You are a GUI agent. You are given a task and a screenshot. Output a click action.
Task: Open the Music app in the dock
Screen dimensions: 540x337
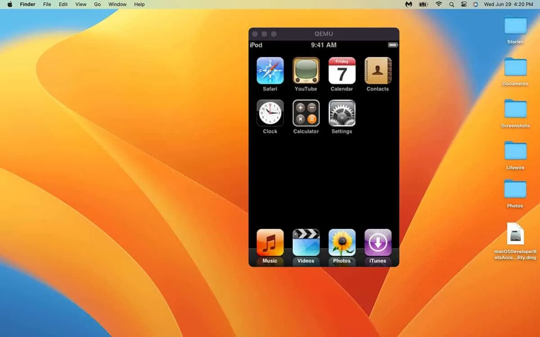[270, 243]
